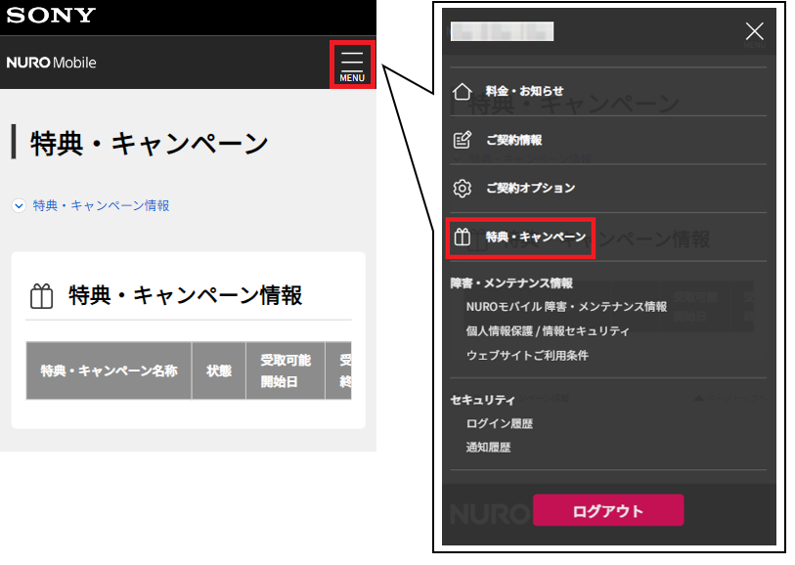Open ウェブサイトご利用条件 link

point(527,355)
